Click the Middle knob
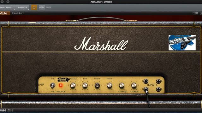 pos(97,85)
